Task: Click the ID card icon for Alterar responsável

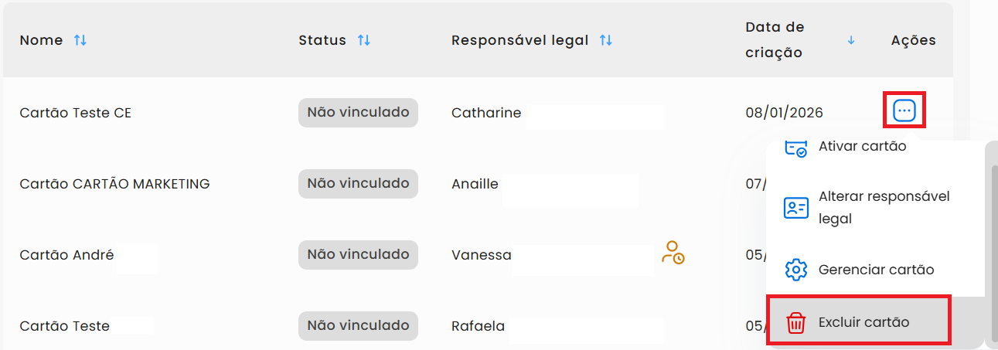Action: [795, 208]
